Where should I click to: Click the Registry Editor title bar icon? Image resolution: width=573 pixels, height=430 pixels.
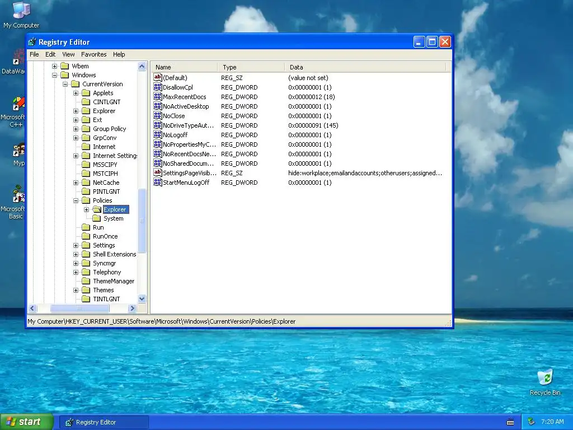(x=32, y=42)
